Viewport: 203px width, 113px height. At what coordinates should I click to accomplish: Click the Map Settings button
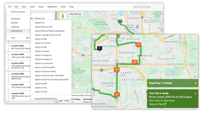[75, 14]
